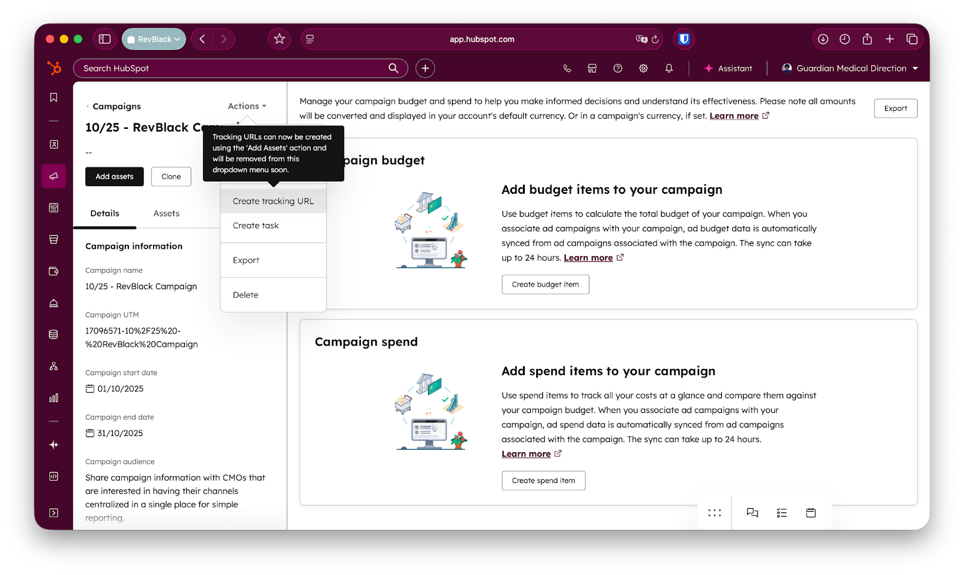Open the Marketing megaphone sidebar icon

coord(54,176)
